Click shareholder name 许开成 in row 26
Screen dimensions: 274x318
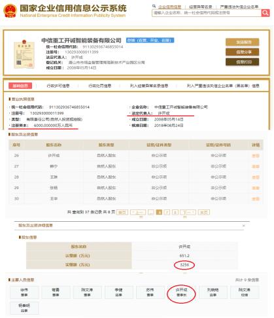point(54,156)
